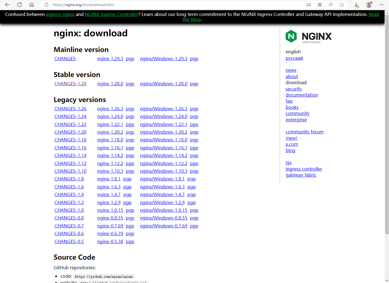
Task: Open the blog link in sidebar
Action: click(290, 150)
